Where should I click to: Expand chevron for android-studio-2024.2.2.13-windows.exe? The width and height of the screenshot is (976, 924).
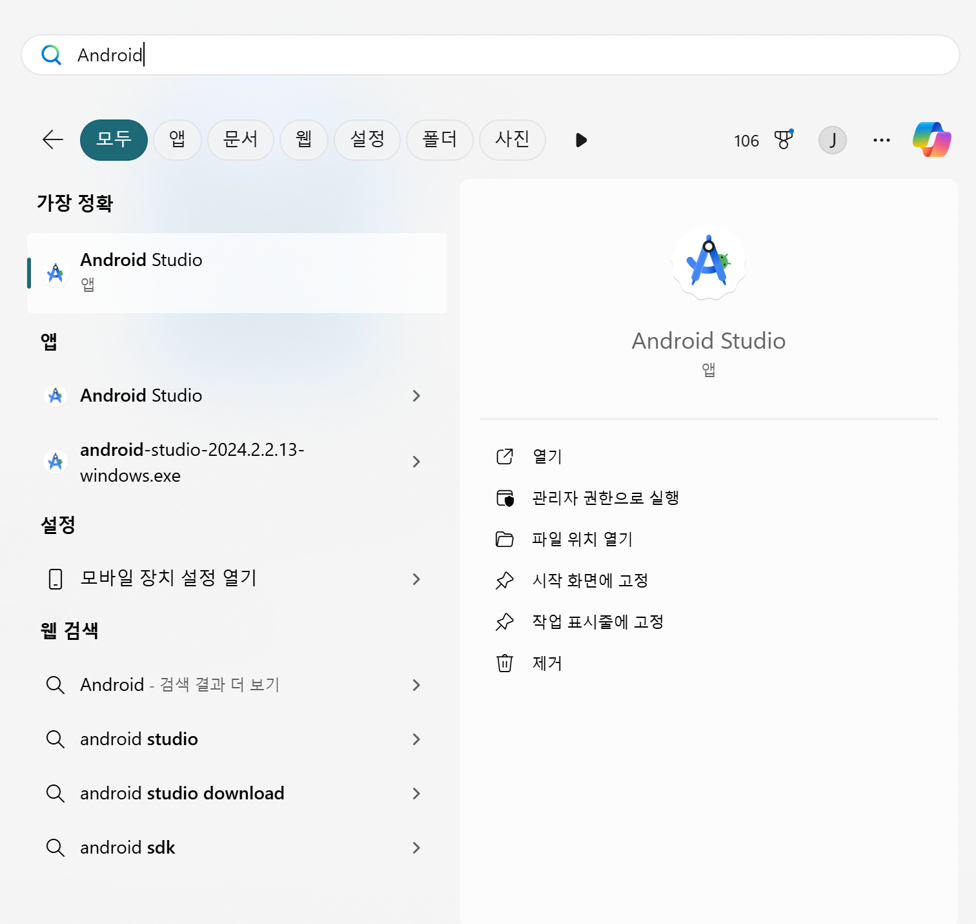tap(416, 462)
